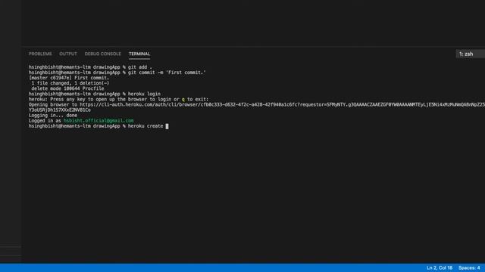Screen dimensions: 485x272
Task: Click the 'git add .' command line
Action: coord(90,67)
